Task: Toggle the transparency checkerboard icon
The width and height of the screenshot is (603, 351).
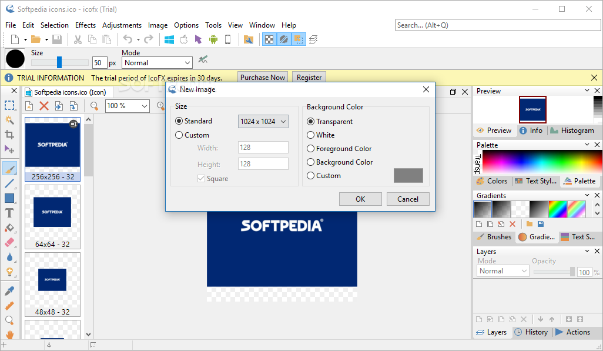Action: pos(270,39)
